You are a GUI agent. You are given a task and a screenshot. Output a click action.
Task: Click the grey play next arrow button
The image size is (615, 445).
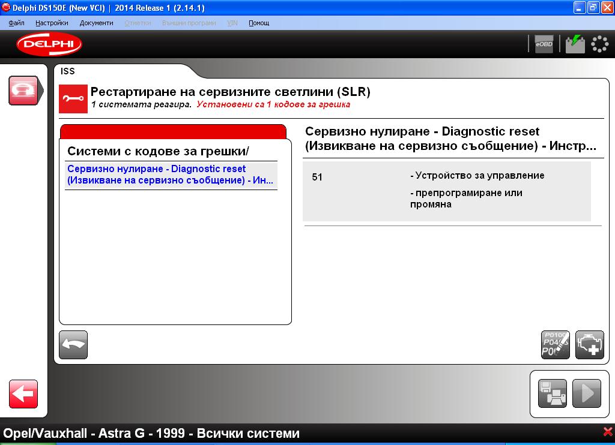click(587, 393)
